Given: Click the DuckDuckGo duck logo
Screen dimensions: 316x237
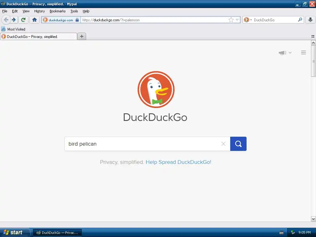Looking at the screenshot, I should (156, 89).
